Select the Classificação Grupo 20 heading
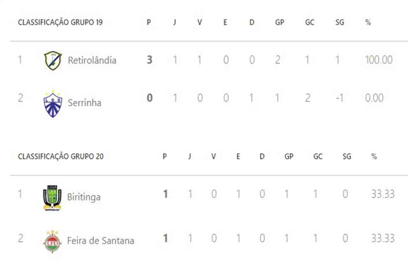 pos(61,156)
